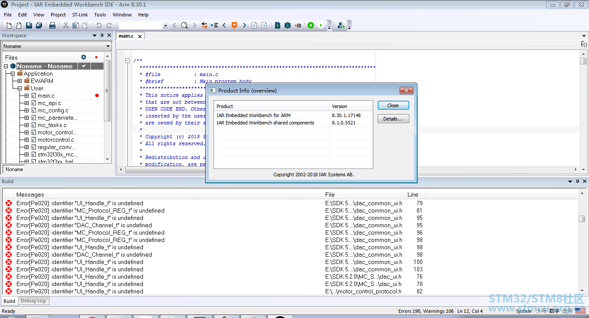Click Close in Product Info dialog

pyautogui.click(x=393, y=105)
